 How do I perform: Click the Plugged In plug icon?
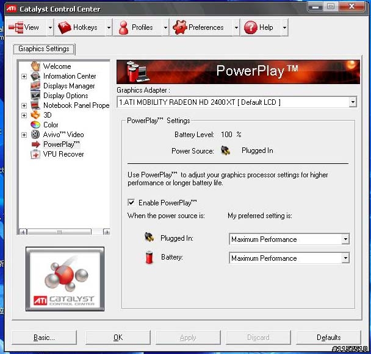pyautogui.click(x=149, y=237)
